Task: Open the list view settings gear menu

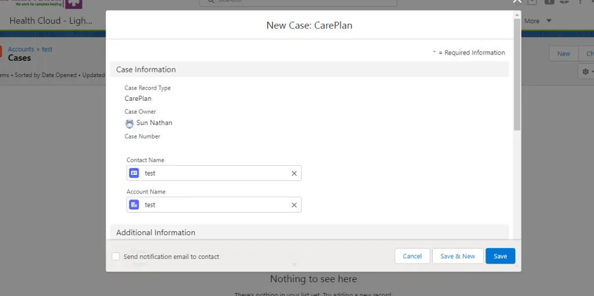Action: pos(586,72)
